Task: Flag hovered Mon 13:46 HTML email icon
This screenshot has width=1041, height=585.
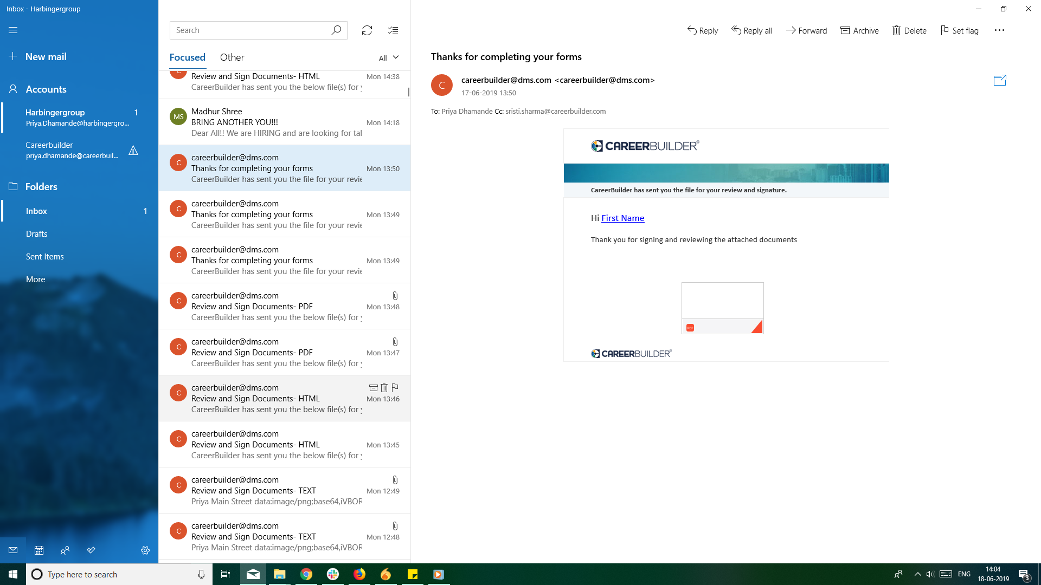Action: (x=395, y=387)
